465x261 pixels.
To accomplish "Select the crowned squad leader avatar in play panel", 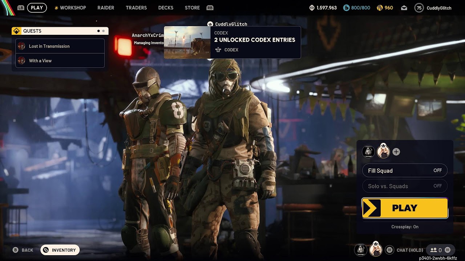I will [383, 151].
